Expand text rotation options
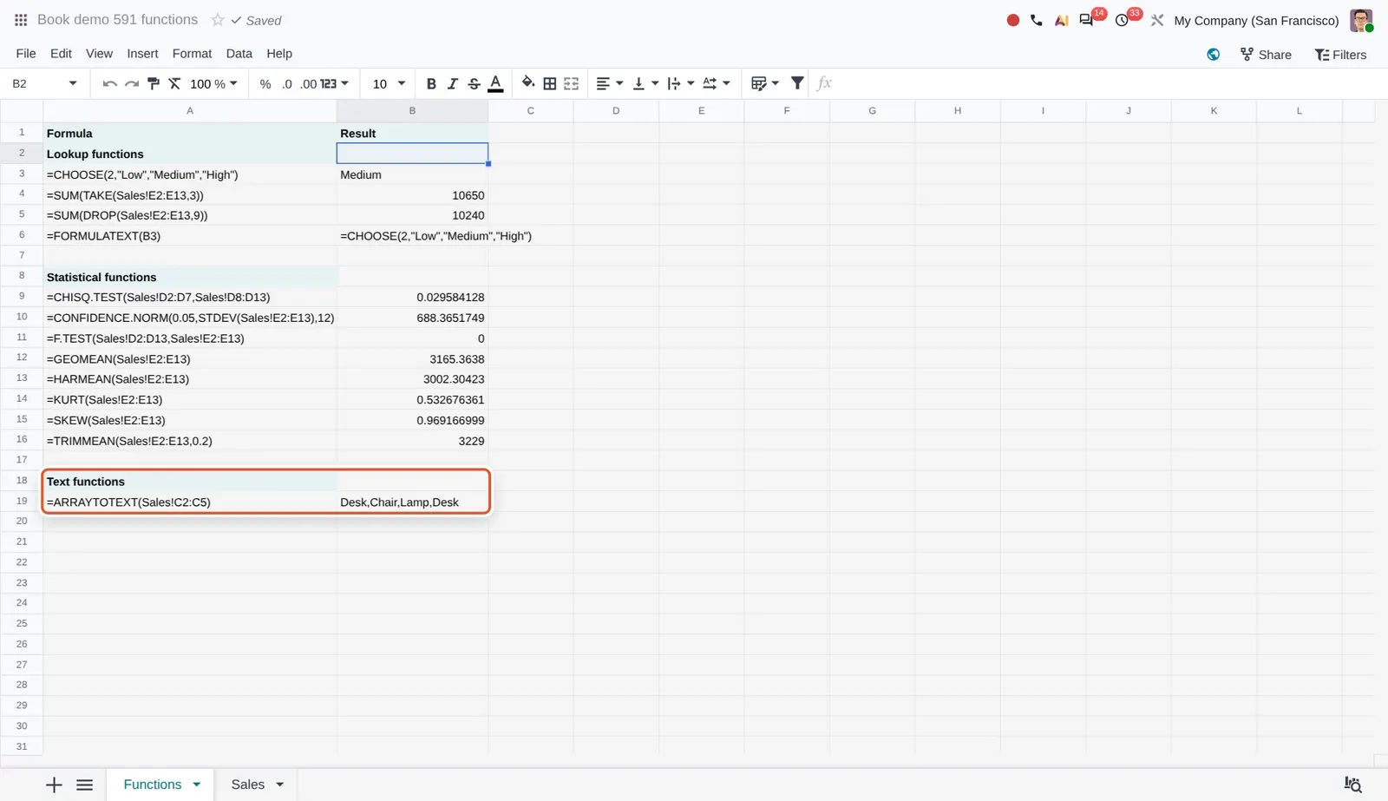This screenshot has width=1388, height=801. pos(716,83)
